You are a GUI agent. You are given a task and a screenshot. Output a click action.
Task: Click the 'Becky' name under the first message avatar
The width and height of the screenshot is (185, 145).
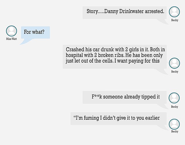coord(174,20)
